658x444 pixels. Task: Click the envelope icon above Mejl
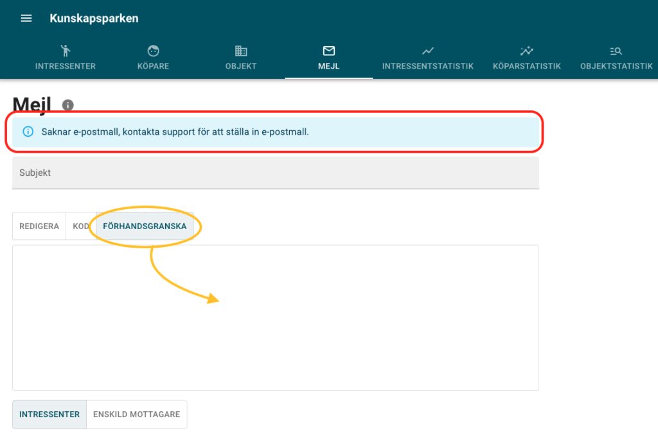[329, 51]
